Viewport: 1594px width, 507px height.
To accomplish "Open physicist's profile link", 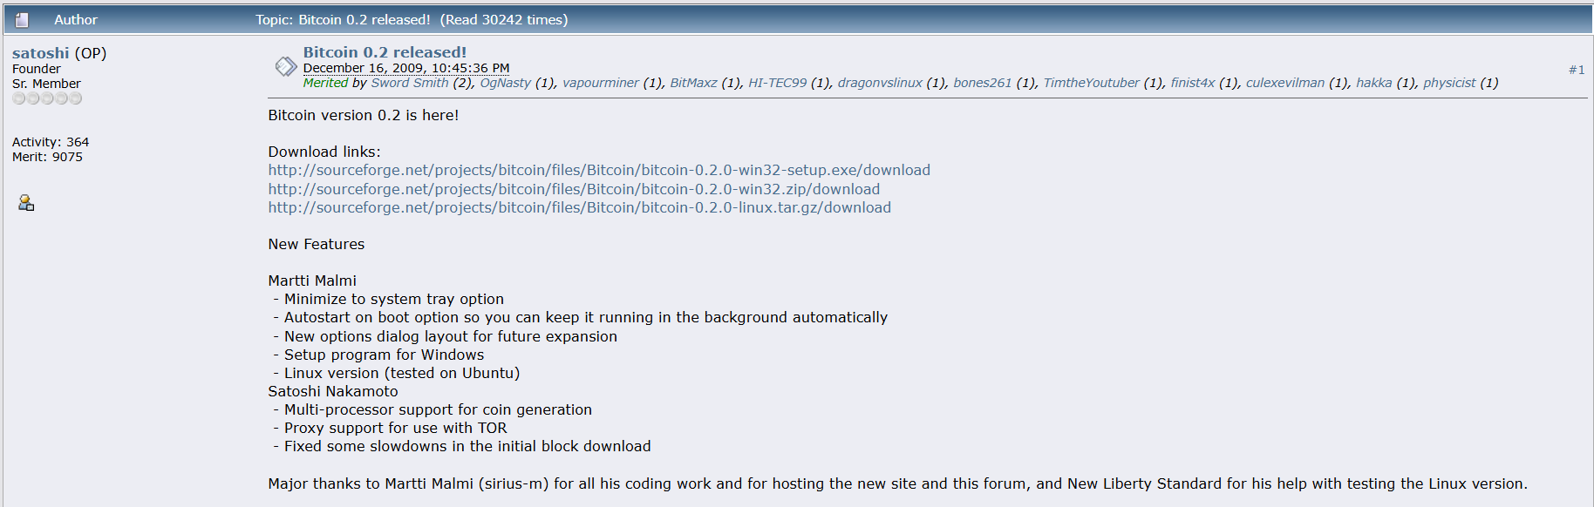I will pos(1449,83).
